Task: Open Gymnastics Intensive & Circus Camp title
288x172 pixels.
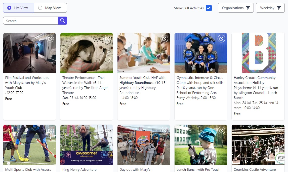Action: (x=200, y=85)
